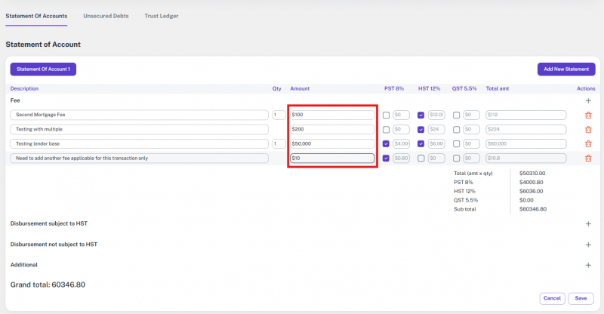The image size is (604, 314).
Task: Delete the Testing lender base row
Action: [588, 143]
